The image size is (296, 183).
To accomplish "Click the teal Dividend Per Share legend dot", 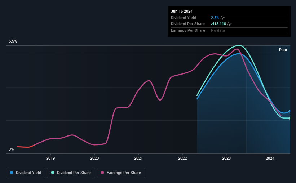I will [53, 173].
